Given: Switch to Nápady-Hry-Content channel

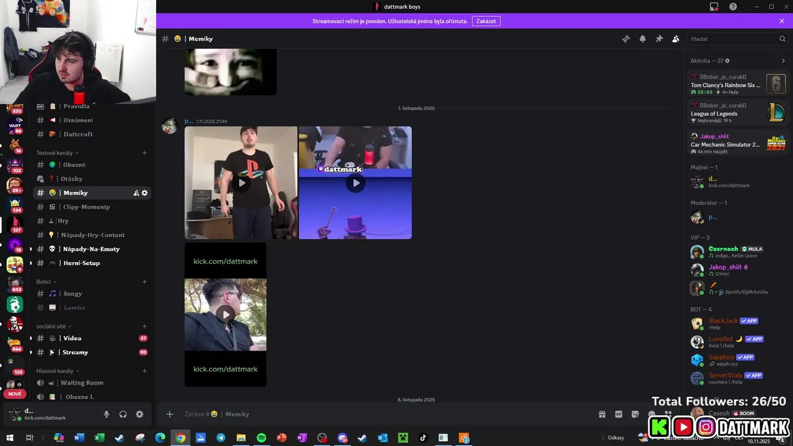Looking at the screenshot, I should [x=91, y=235].
